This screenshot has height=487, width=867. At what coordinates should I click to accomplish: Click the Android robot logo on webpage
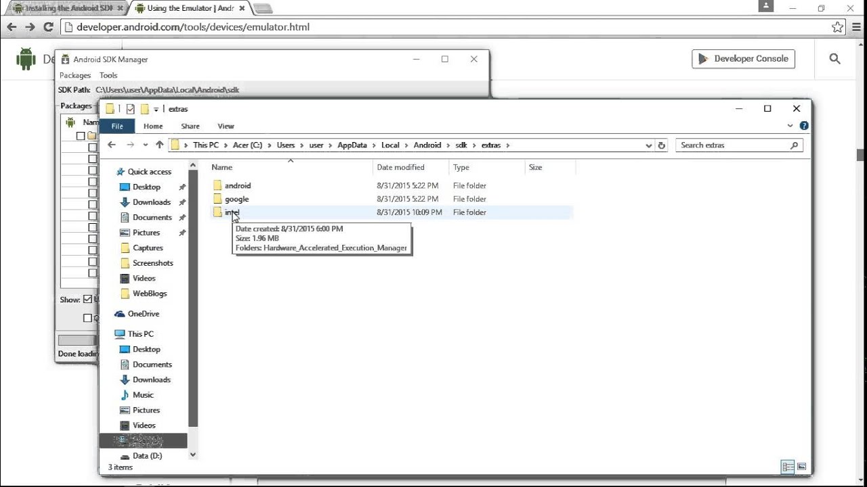click(26, 59)
